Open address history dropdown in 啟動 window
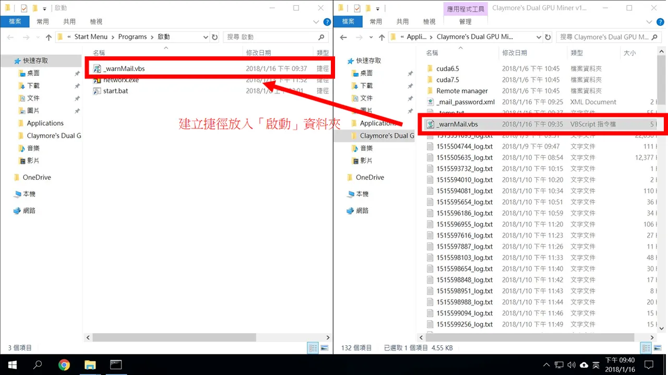The height and width of the screenshot is (375, 668). click(x=205, y=37)
